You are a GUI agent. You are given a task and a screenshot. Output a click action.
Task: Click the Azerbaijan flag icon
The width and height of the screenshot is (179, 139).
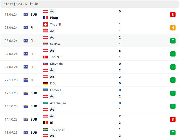[46, 103]
